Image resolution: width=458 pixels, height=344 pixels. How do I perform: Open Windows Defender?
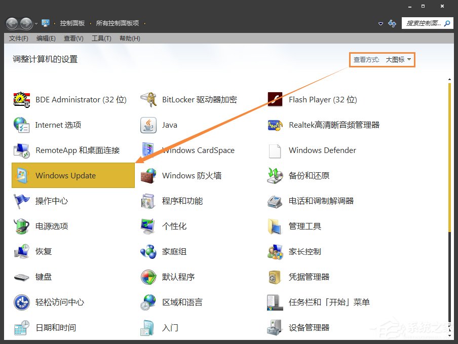(322, 150)
